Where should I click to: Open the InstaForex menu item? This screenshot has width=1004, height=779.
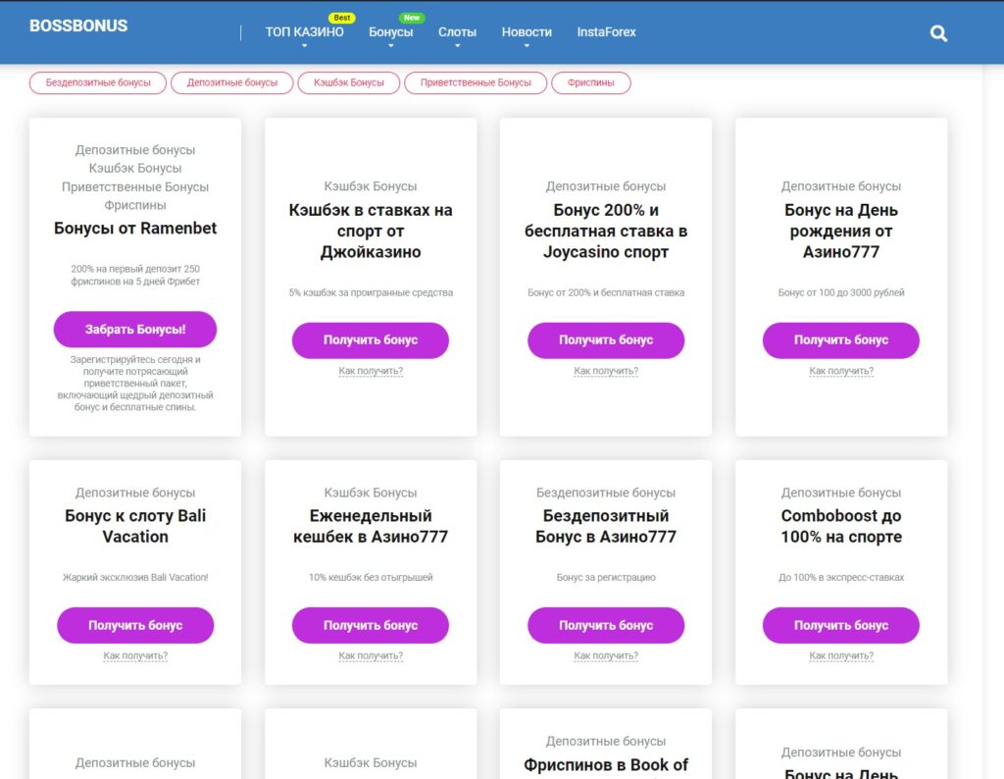(x=606, y=32)
